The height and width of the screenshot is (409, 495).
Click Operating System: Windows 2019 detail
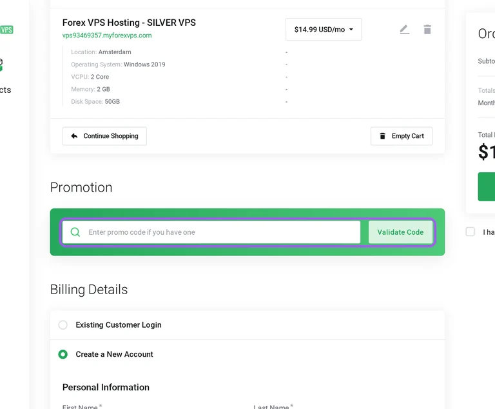118,65
